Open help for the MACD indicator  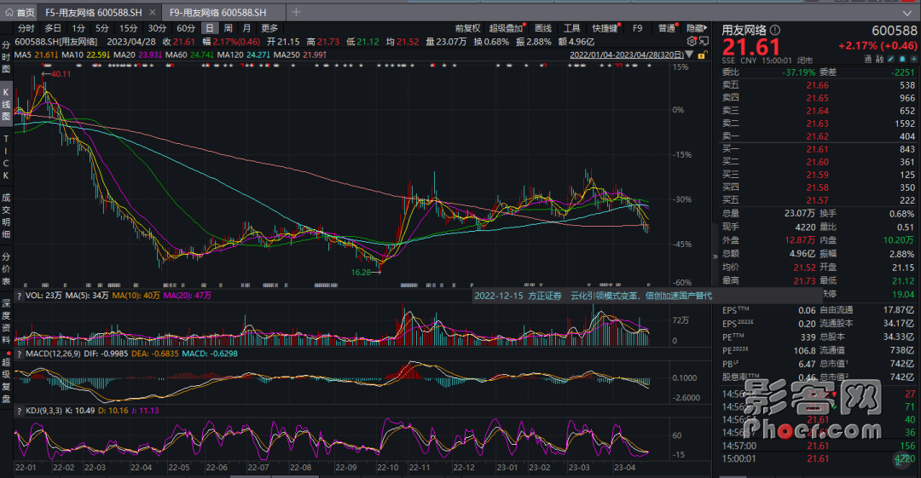coord(19,354)
